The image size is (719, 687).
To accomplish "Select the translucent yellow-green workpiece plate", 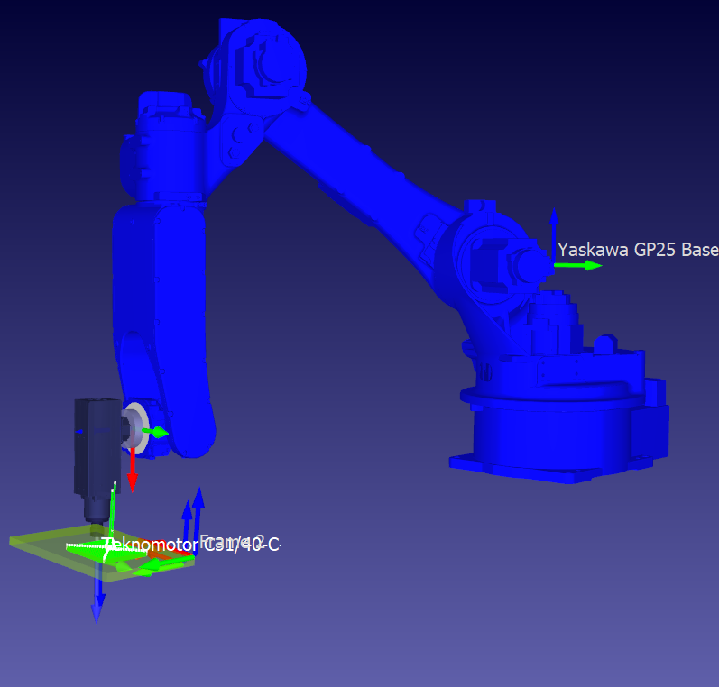I will tap(45, 545).
